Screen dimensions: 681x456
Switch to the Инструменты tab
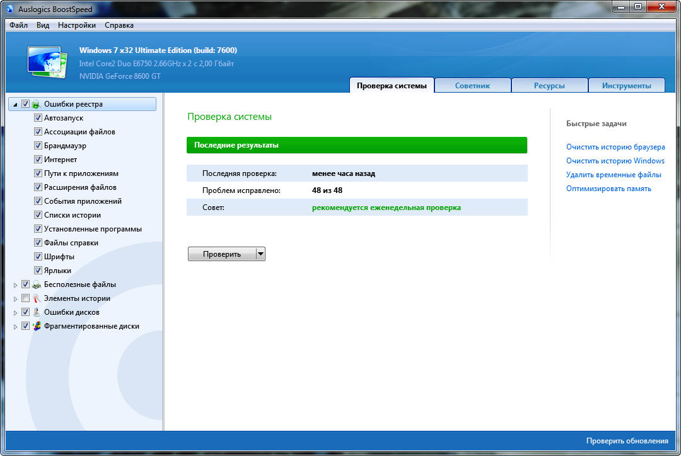pyautogui.click(x=626, y=86)
